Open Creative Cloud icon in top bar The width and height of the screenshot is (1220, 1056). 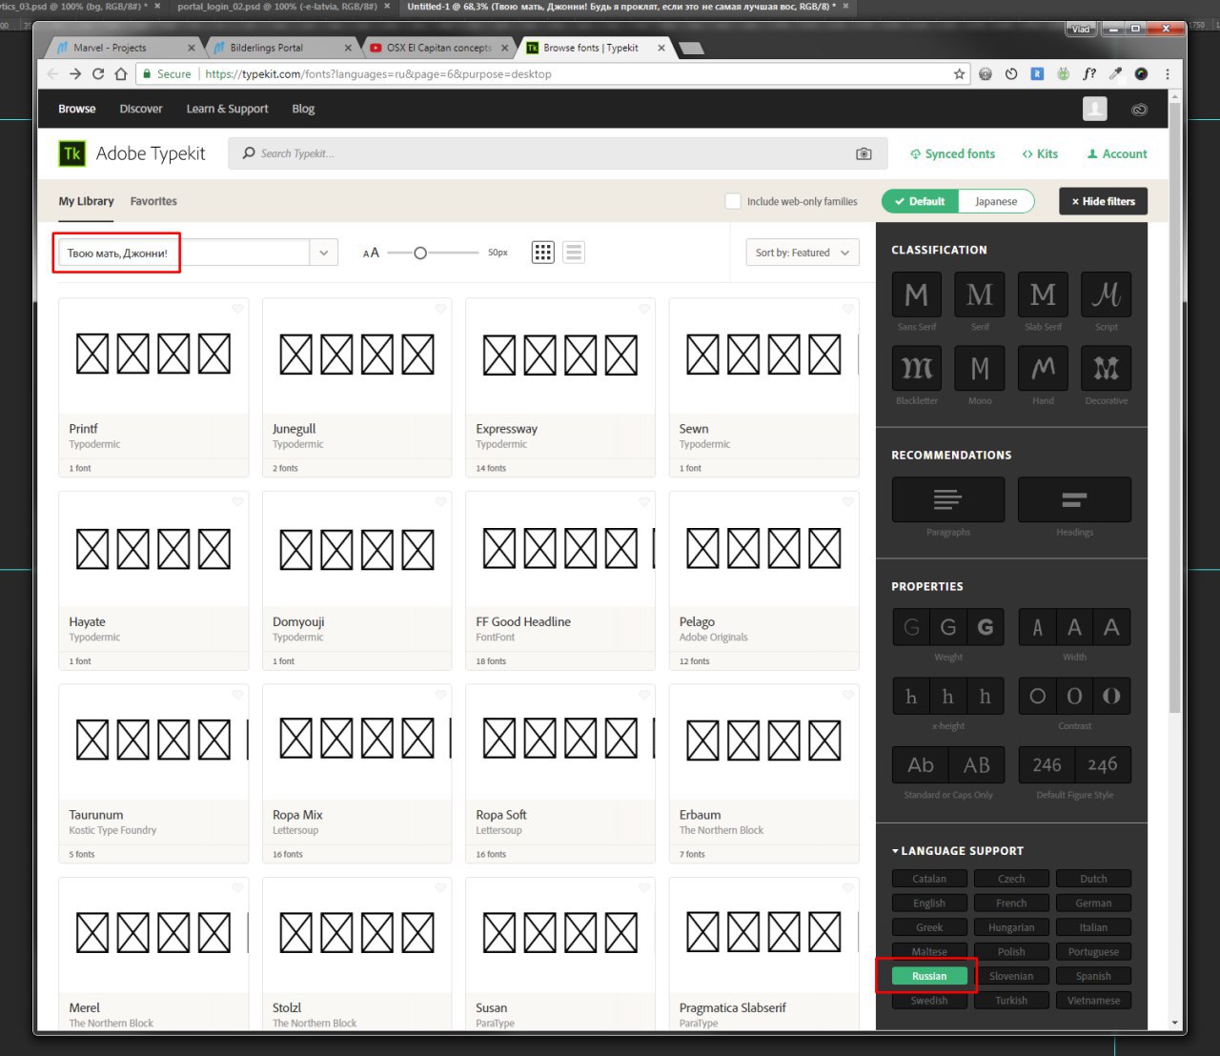coord(1139,110)
